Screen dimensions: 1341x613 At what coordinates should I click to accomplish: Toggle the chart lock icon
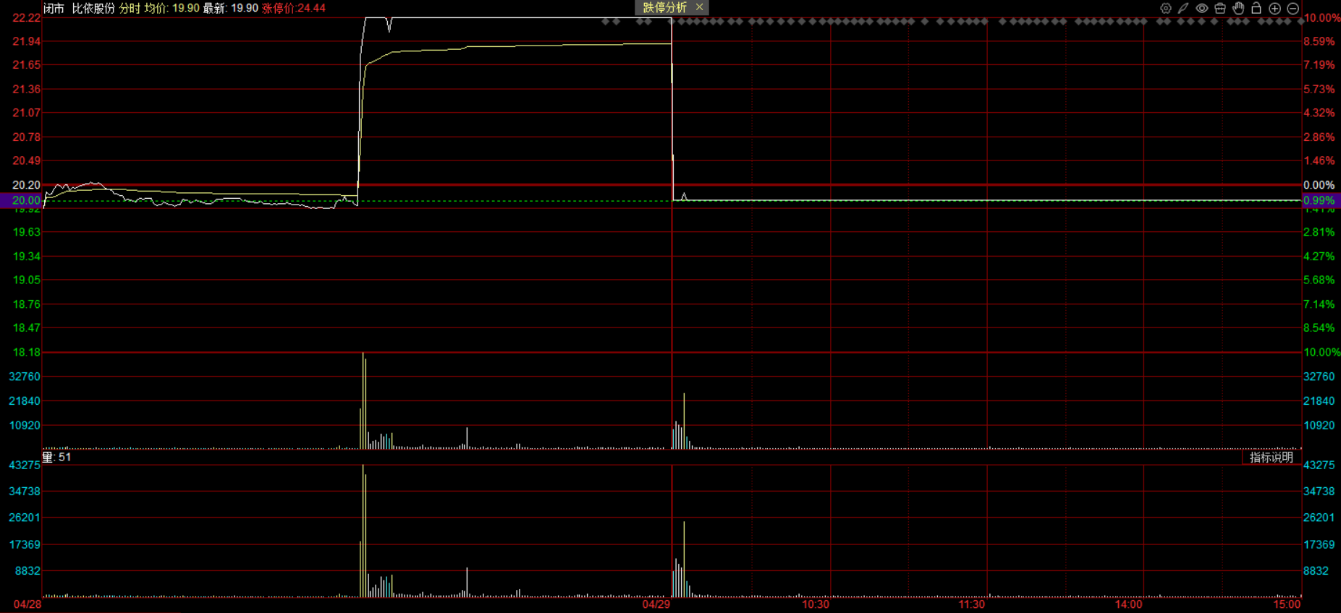click(1256, 9)
